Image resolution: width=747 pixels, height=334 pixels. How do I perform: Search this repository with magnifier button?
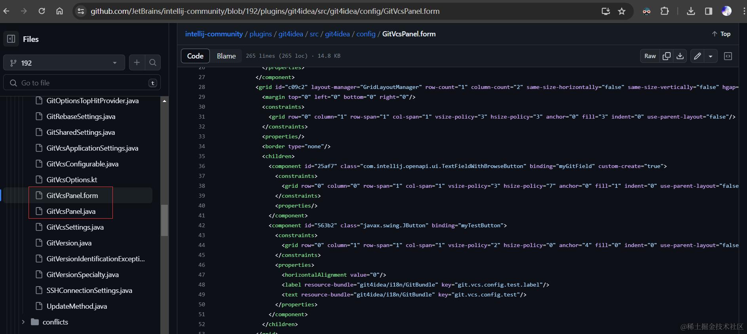pyautogui.click(x=153, y=62)
